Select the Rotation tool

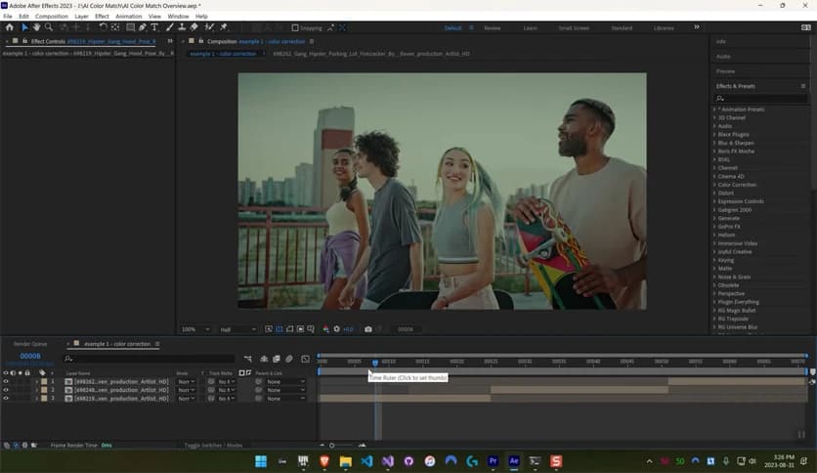point(104,27)
